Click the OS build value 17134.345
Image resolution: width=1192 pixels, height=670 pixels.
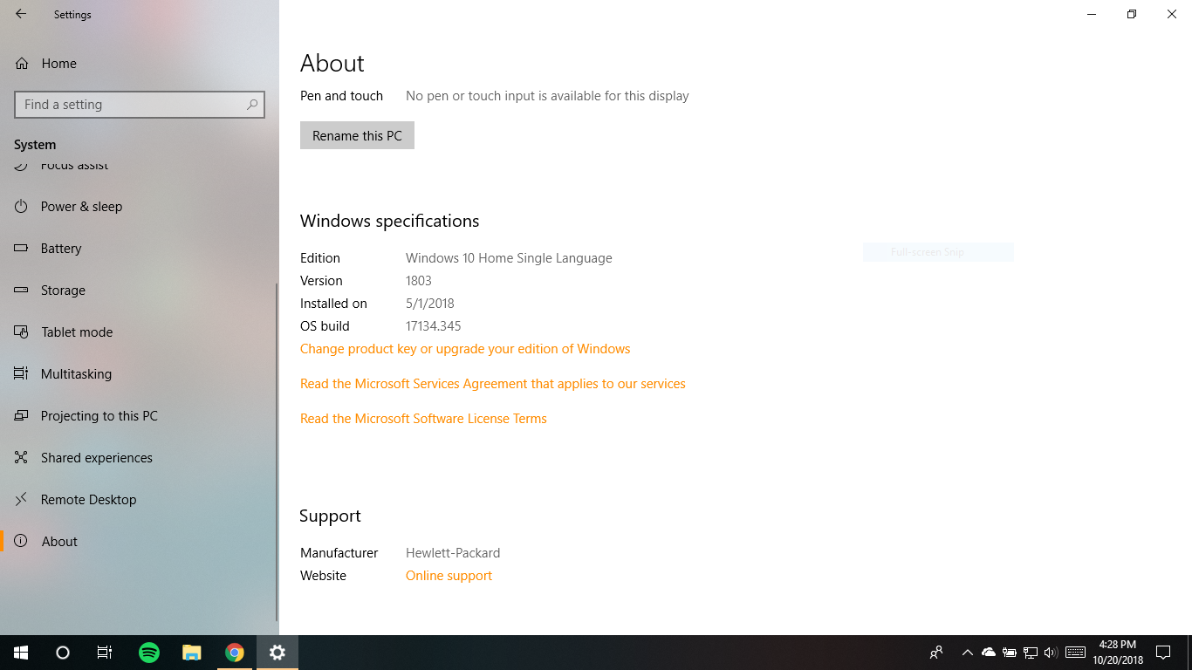433,326
